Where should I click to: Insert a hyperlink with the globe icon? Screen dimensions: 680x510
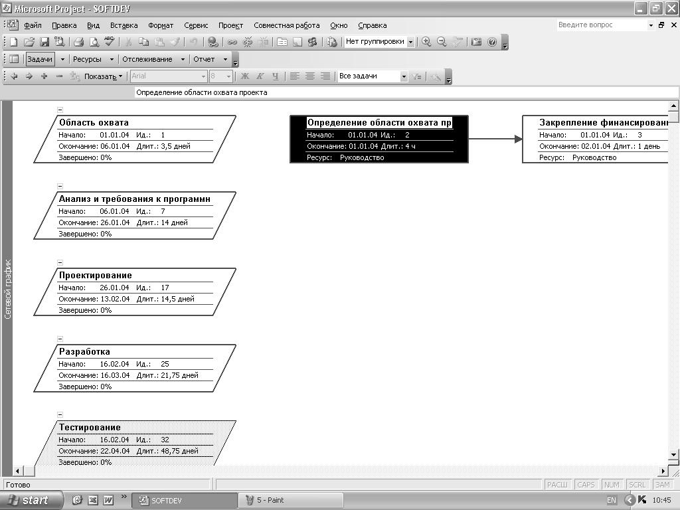pyautogui.click(x=212, y=42)
